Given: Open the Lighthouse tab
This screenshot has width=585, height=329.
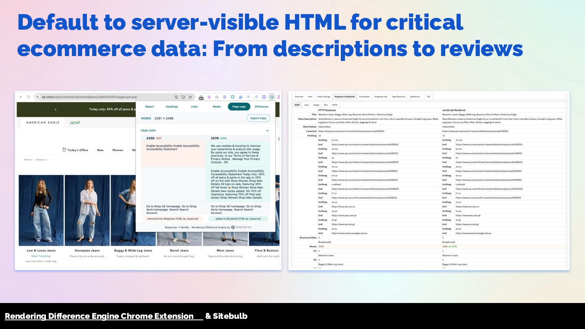Looking at the screenshot, I should (416, 97).
